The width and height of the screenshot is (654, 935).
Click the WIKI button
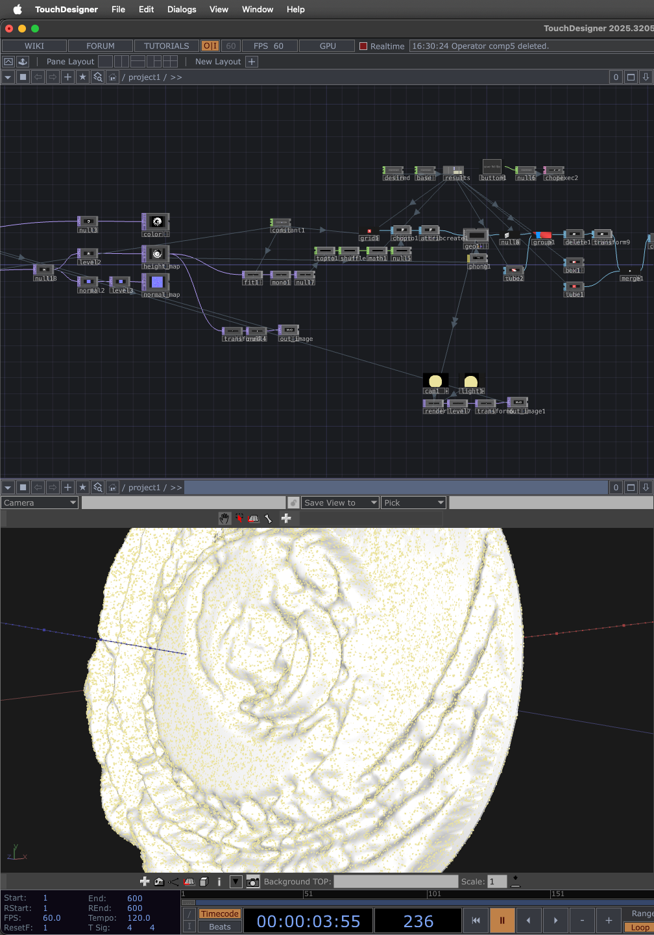click(x=34, y=46)
